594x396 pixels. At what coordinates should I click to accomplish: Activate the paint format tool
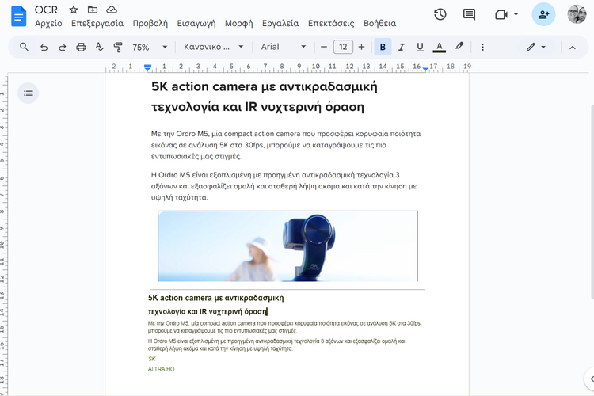point(118,47)
